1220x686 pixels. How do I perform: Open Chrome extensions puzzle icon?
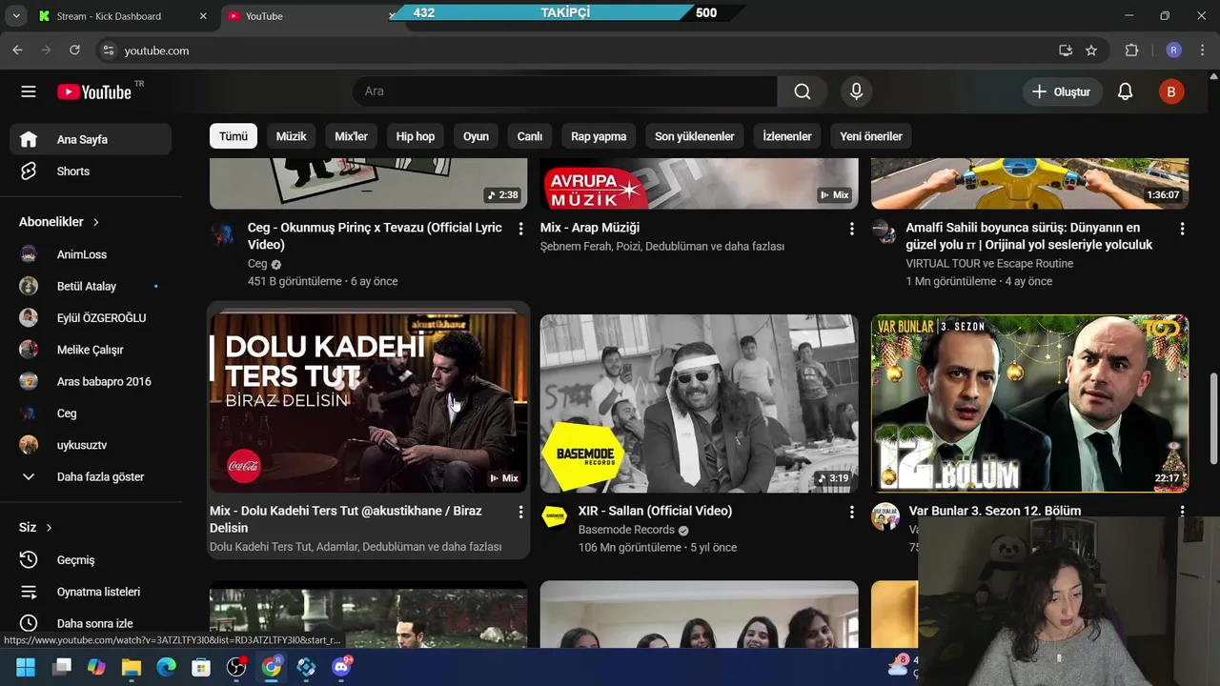[1132, 50]
